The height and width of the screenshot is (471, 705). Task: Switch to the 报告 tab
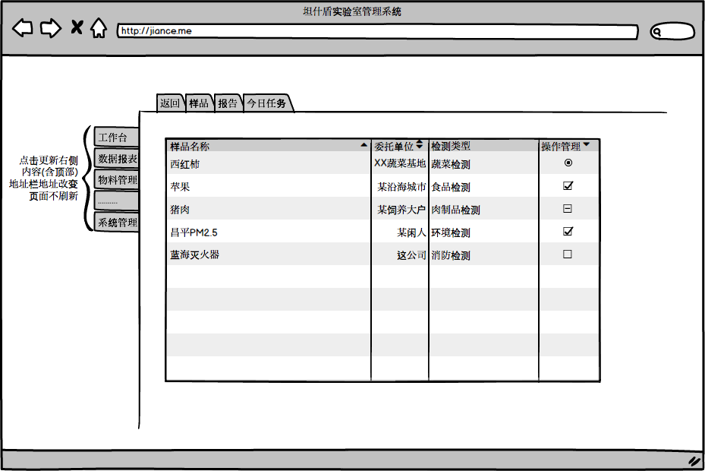[x=227, y=103]
